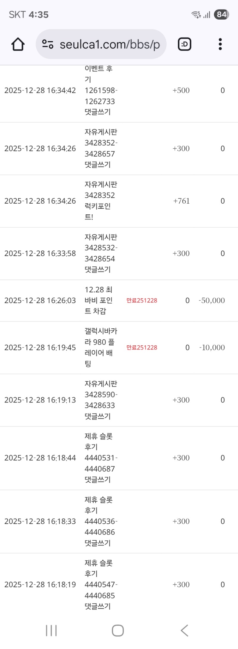Tap the red expiry label beside -10,000

click(142, 347)
